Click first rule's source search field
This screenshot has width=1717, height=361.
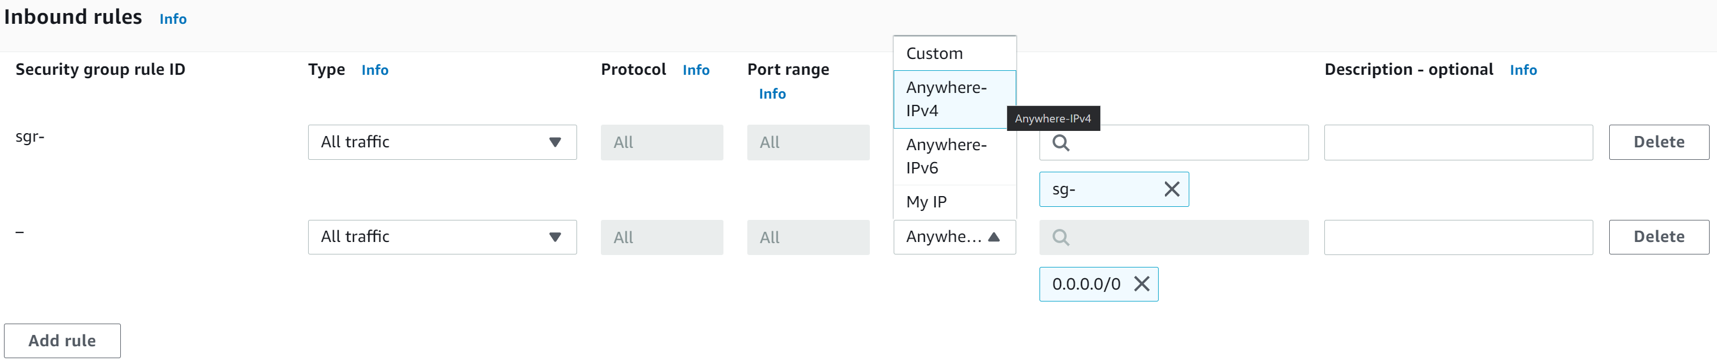coord(1186,143)
